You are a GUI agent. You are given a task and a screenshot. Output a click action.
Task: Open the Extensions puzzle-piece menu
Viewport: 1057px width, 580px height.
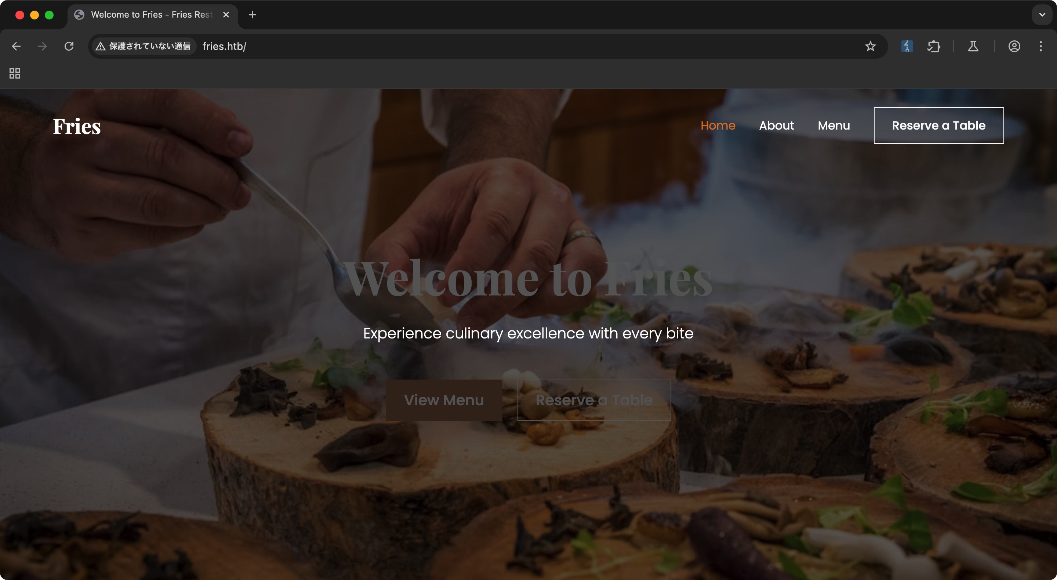pos(933,46)
